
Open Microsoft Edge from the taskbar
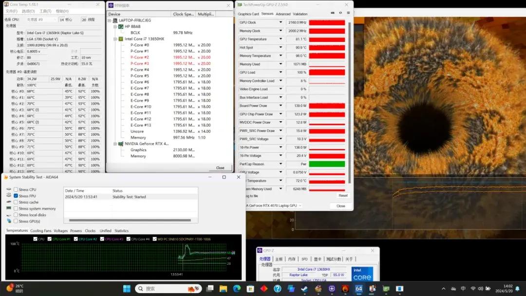coord(237,289)
